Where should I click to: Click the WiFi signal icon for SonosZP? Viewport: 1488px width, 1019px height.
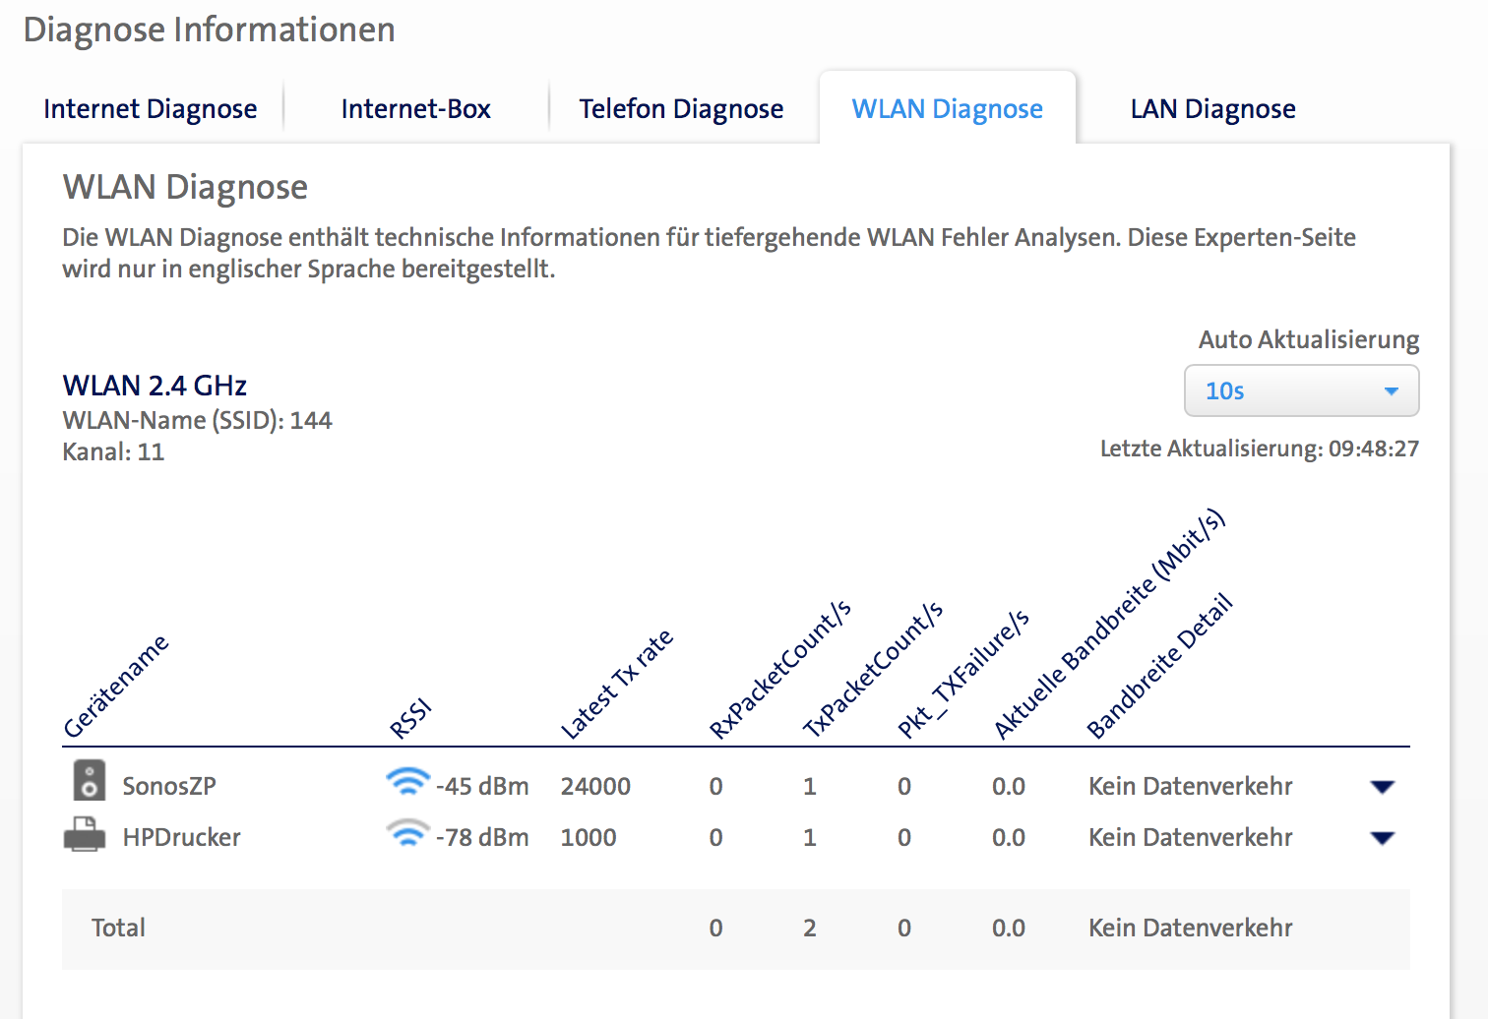point(407,781)
